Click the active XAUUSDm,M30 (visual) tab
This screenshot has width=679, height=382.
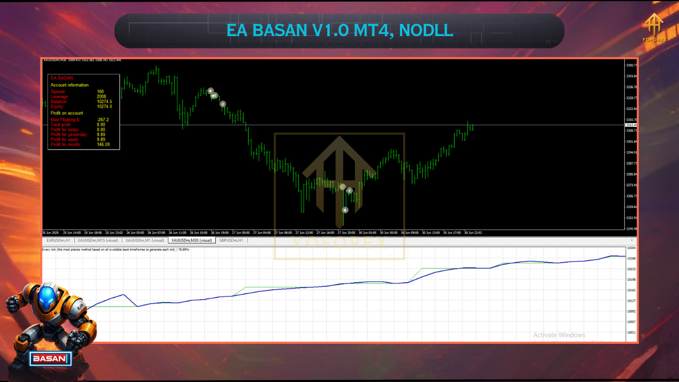coord(191,240)
